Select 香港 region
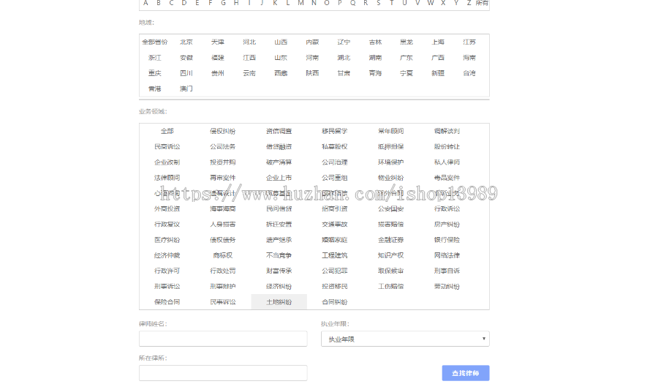The image size is (658, 384). click(x=154, y=89)
